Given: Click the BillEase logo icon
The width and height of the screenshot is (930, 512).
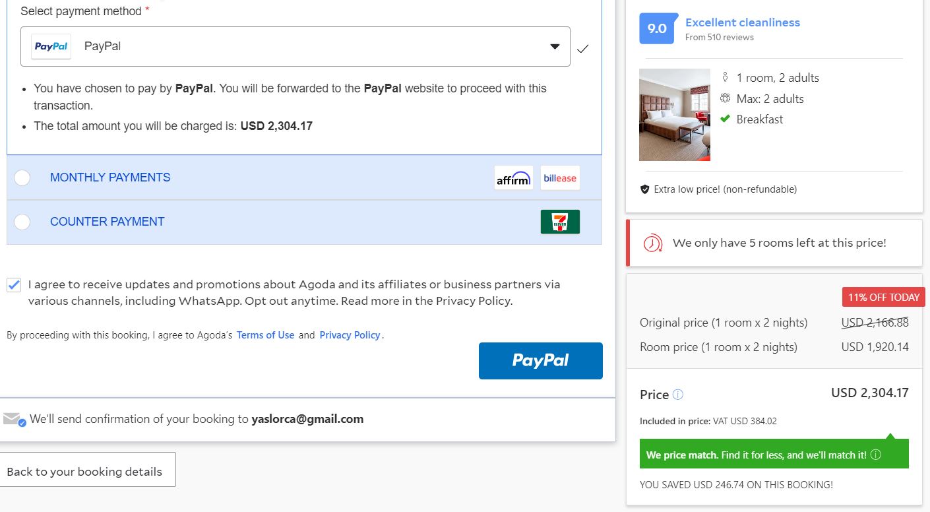Looking at the screenshot, I should click(x=560, y=178).
